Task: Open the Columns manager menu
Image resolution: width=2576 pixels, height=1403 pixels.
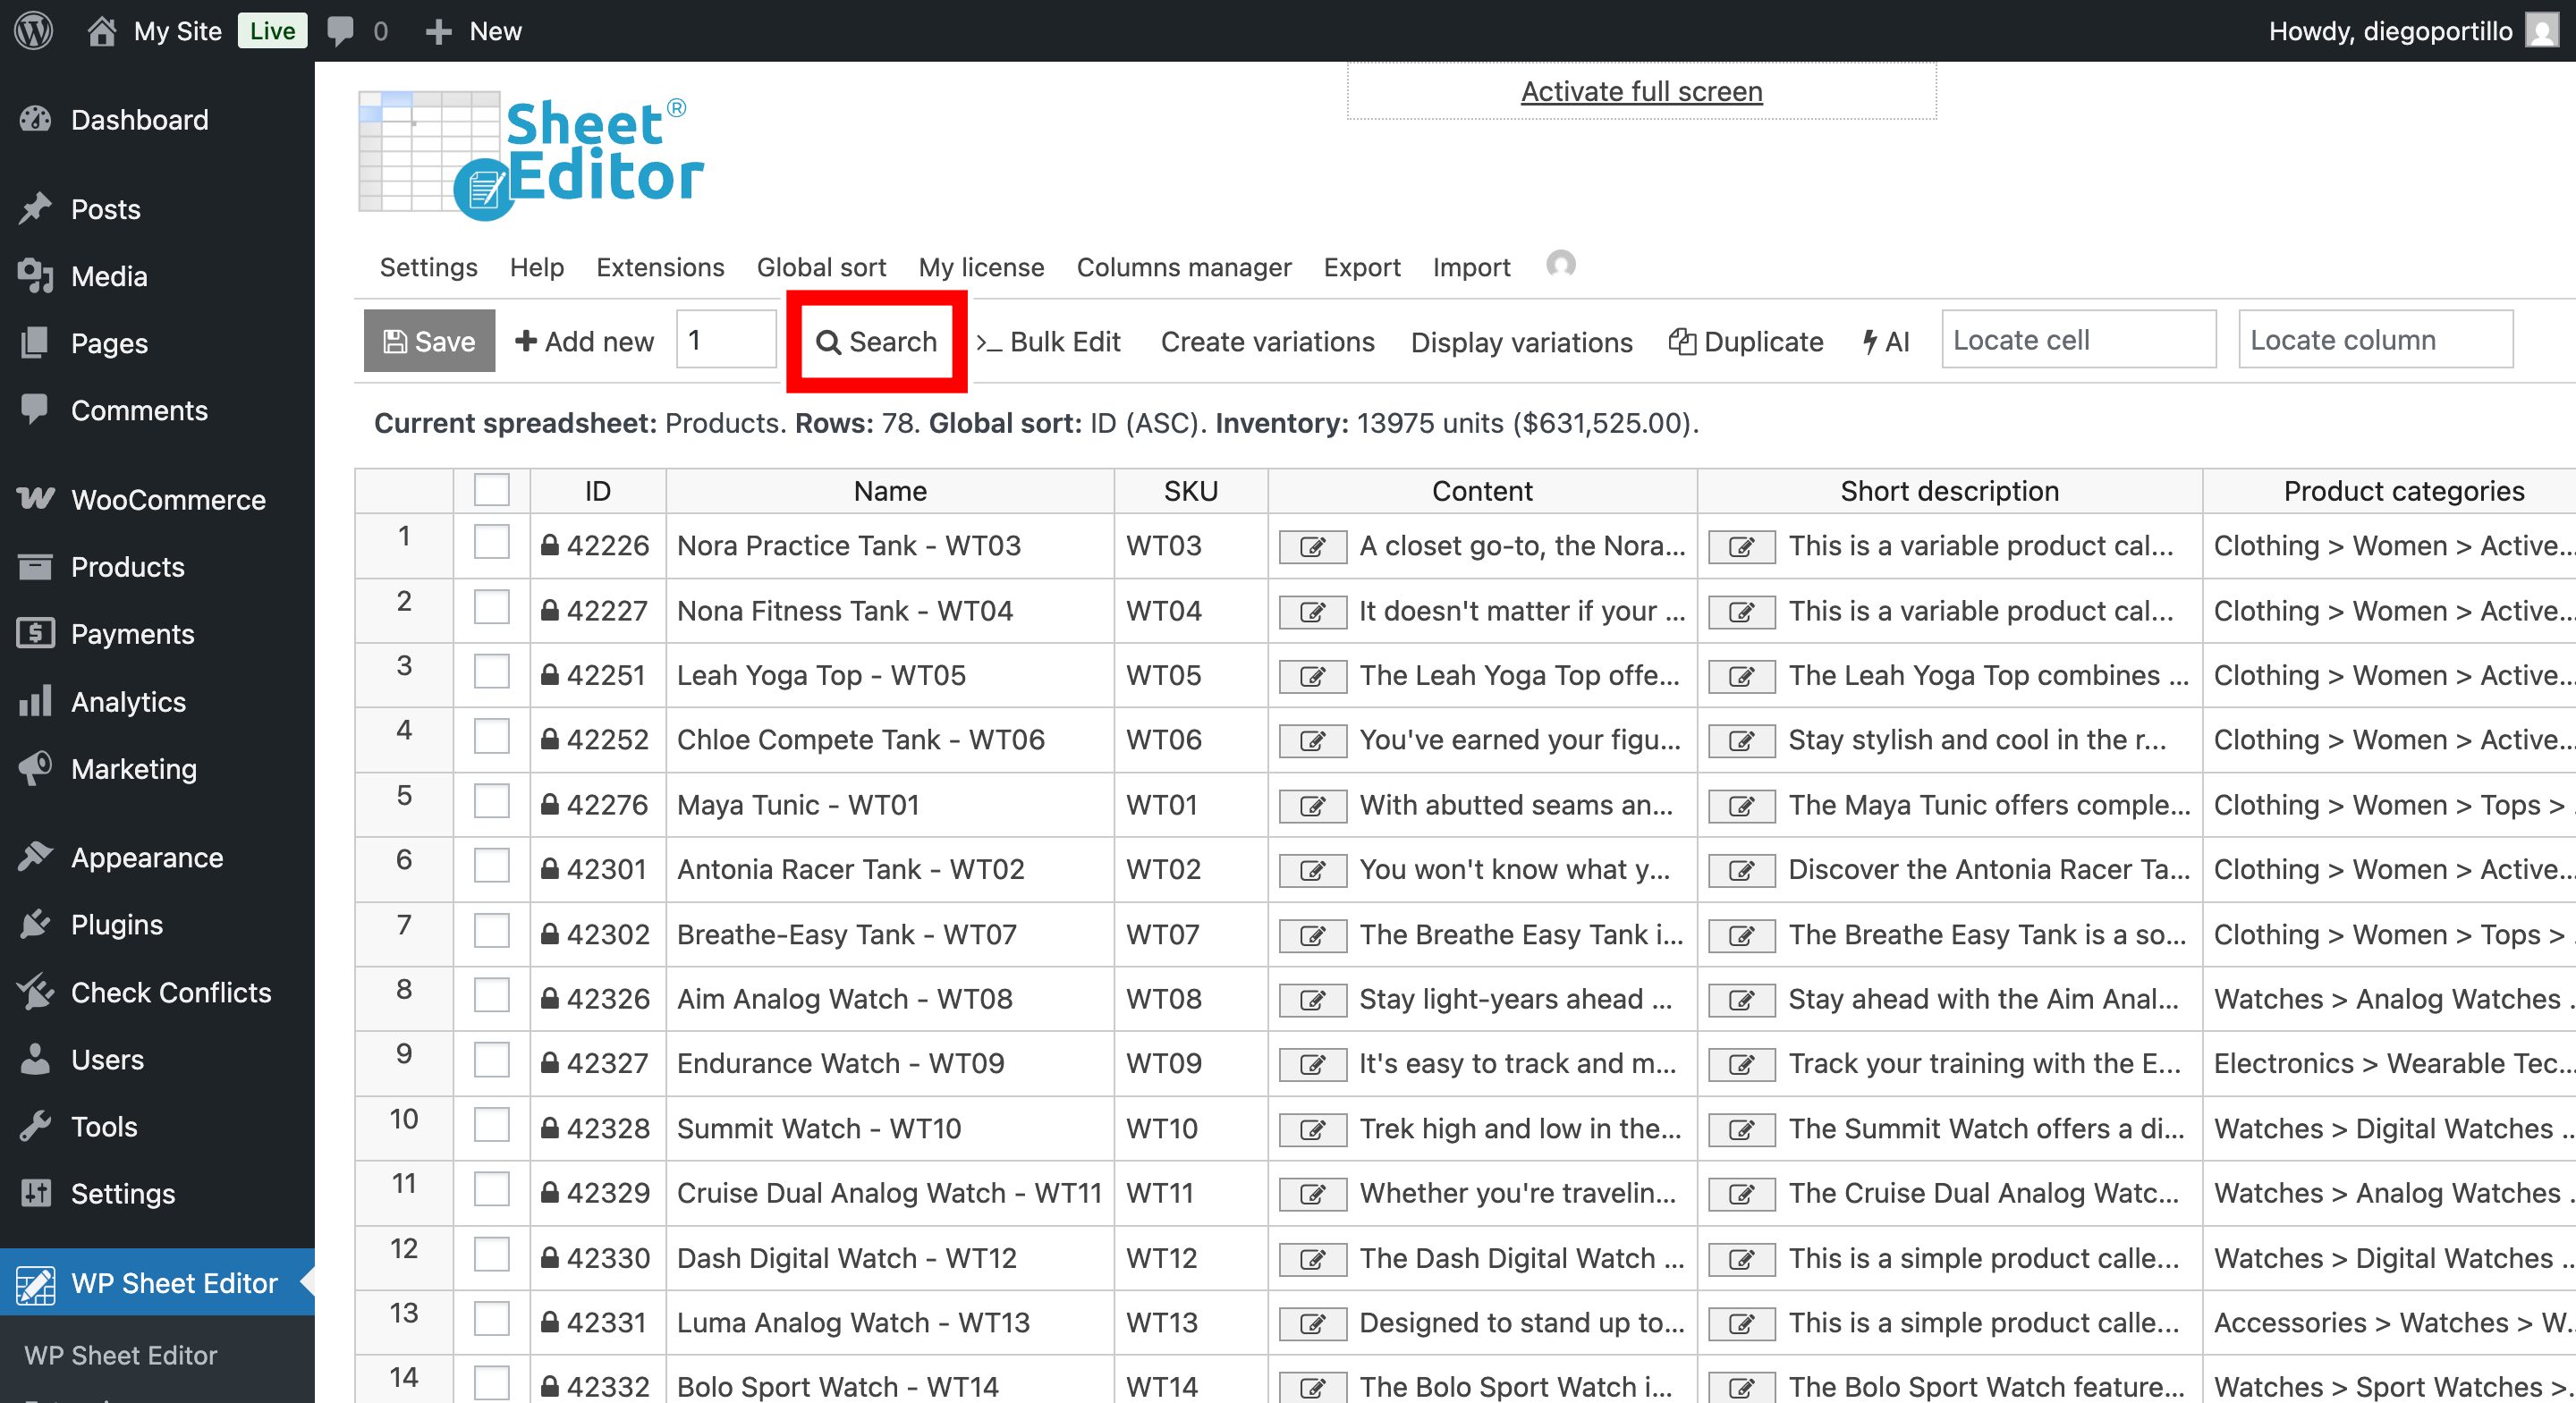Action: (x=1183, y=267)
